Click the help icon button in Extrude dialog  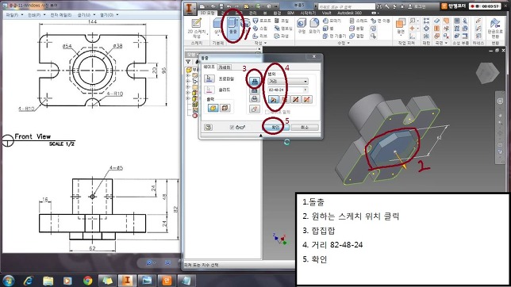pos(208,128)
